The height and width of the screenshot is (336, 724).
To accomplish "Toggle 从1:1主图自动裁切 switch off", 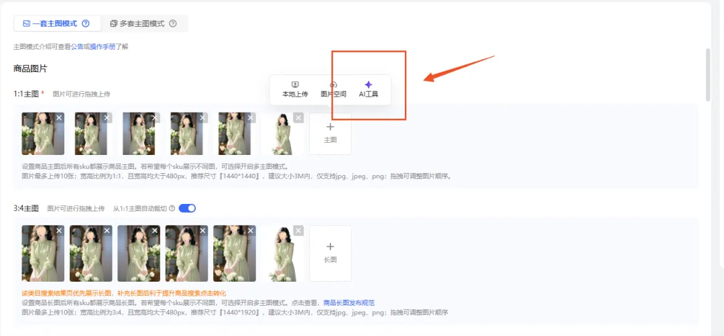I will coord(187,209).
